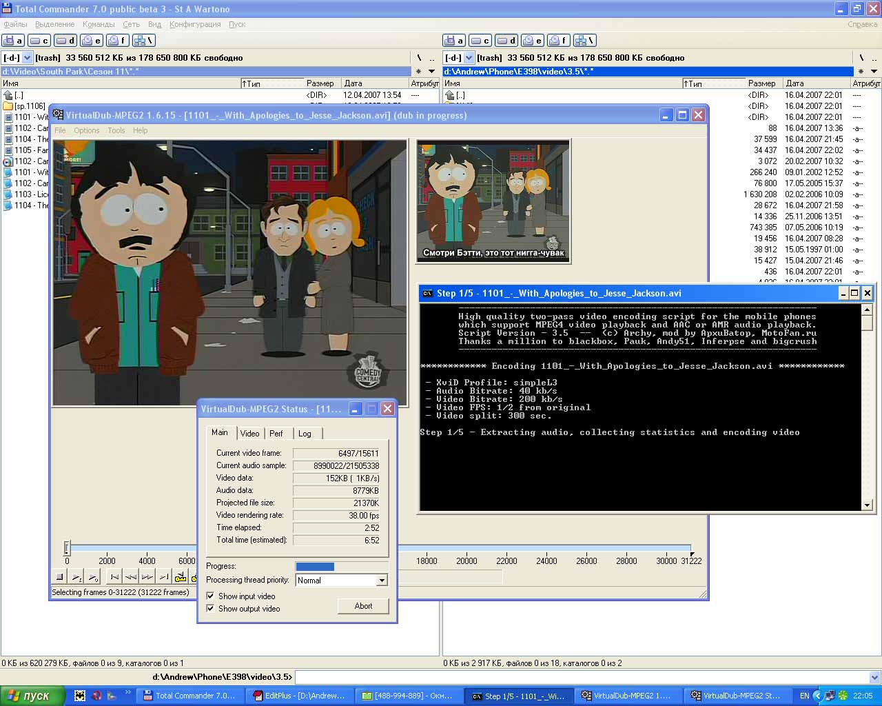Open network drive button in left panel
This screenshot has width=882, height=706.
click(x=144, y=41)
